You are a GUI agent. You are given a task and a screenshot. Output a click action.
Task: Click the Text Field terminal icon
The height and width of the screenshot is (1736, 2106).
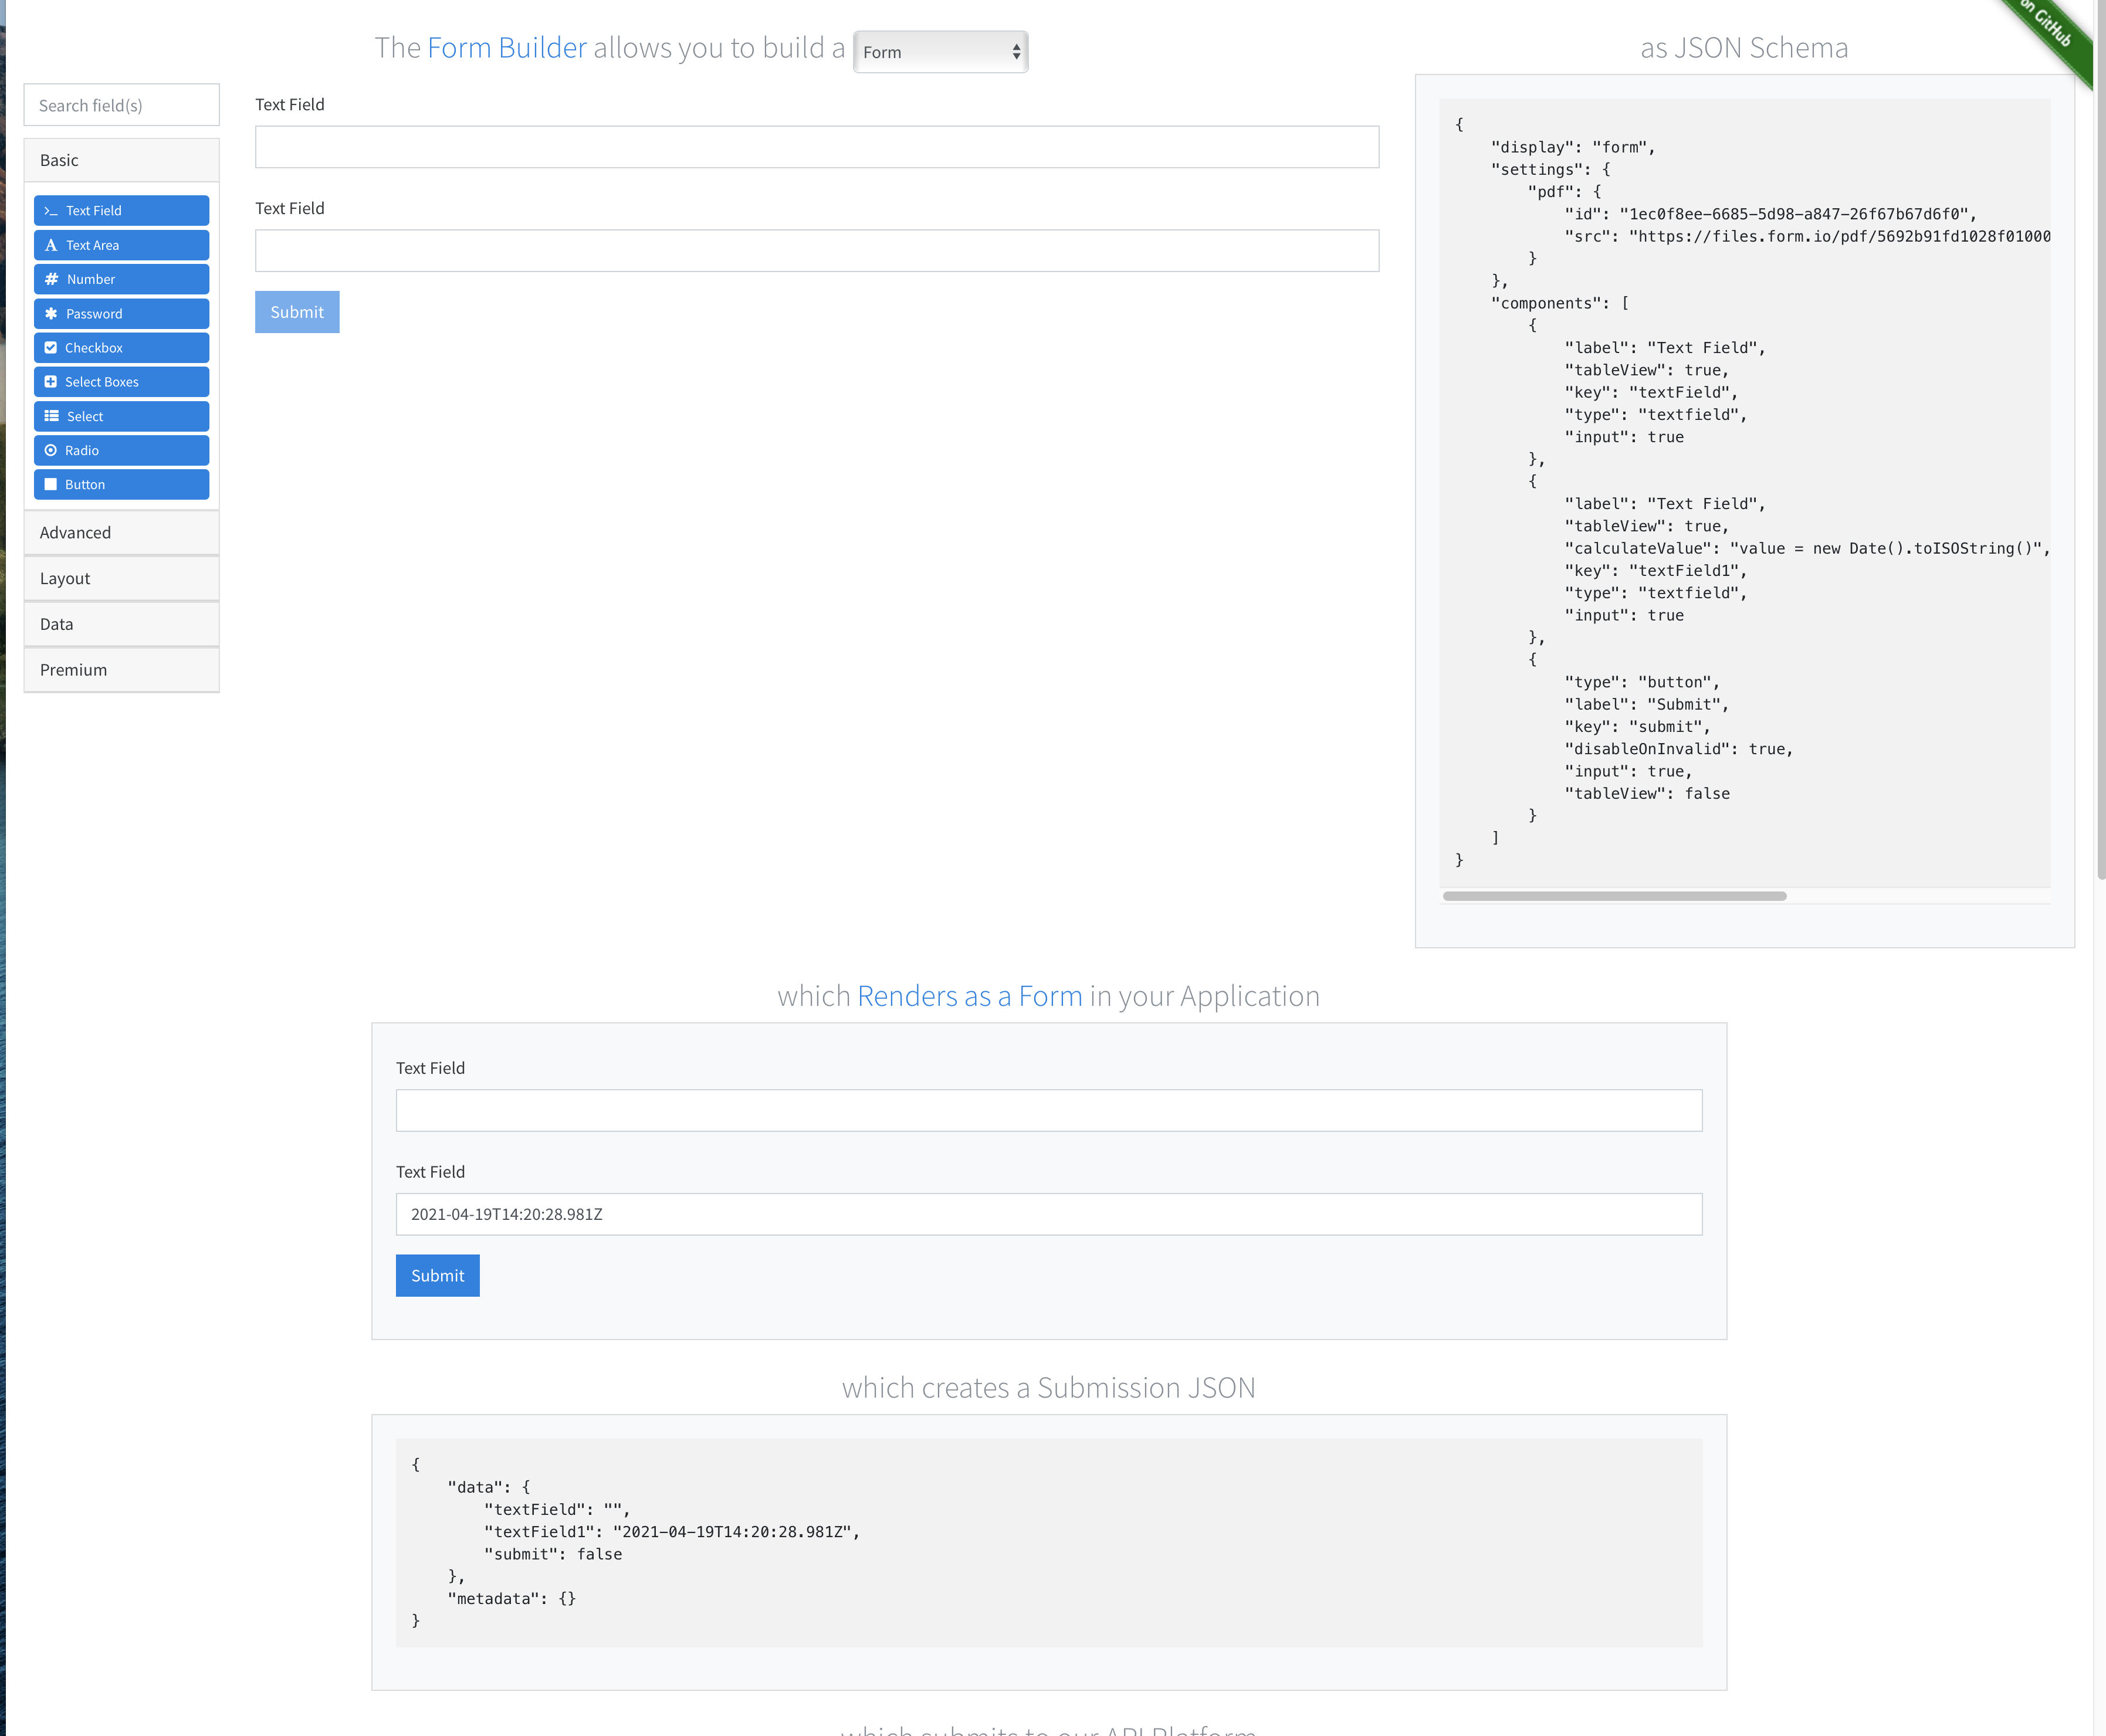point(51,211)
